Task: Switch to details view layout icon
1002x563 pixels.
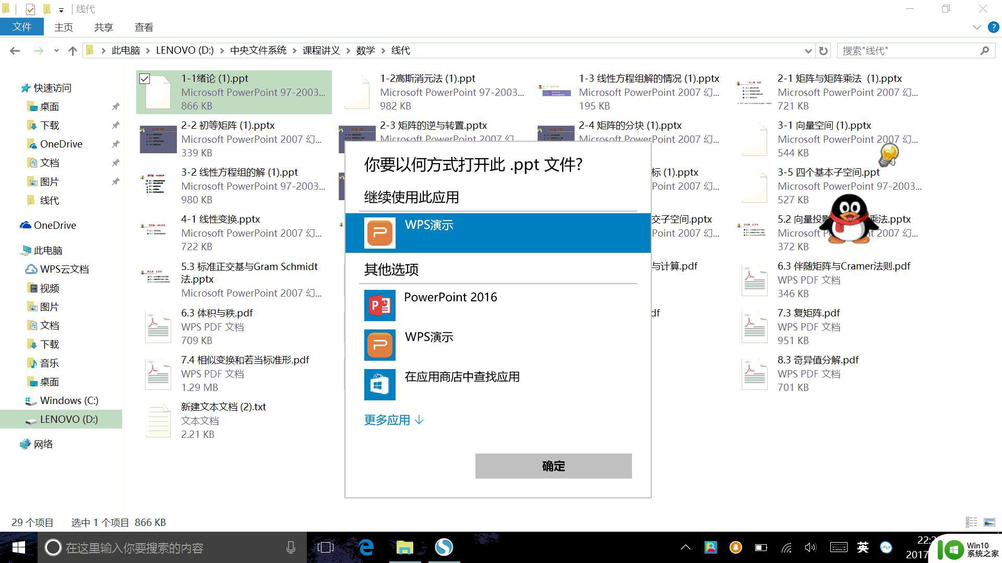Action: pyautogui.click(x=971, y=522)
